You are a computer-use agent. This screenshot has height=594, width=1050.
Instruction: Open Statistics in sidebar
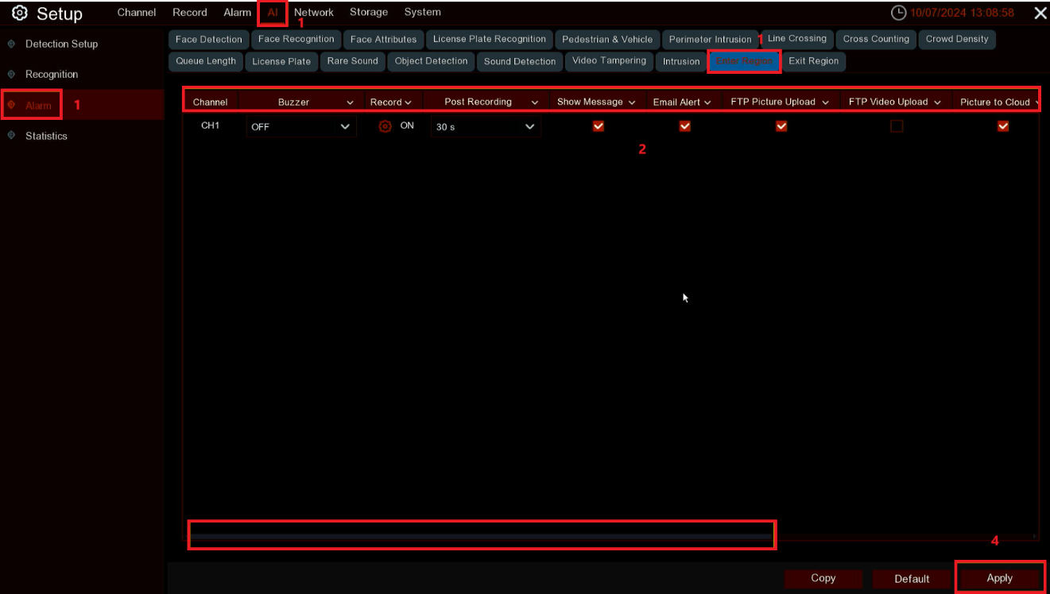[x=46, y=136]
